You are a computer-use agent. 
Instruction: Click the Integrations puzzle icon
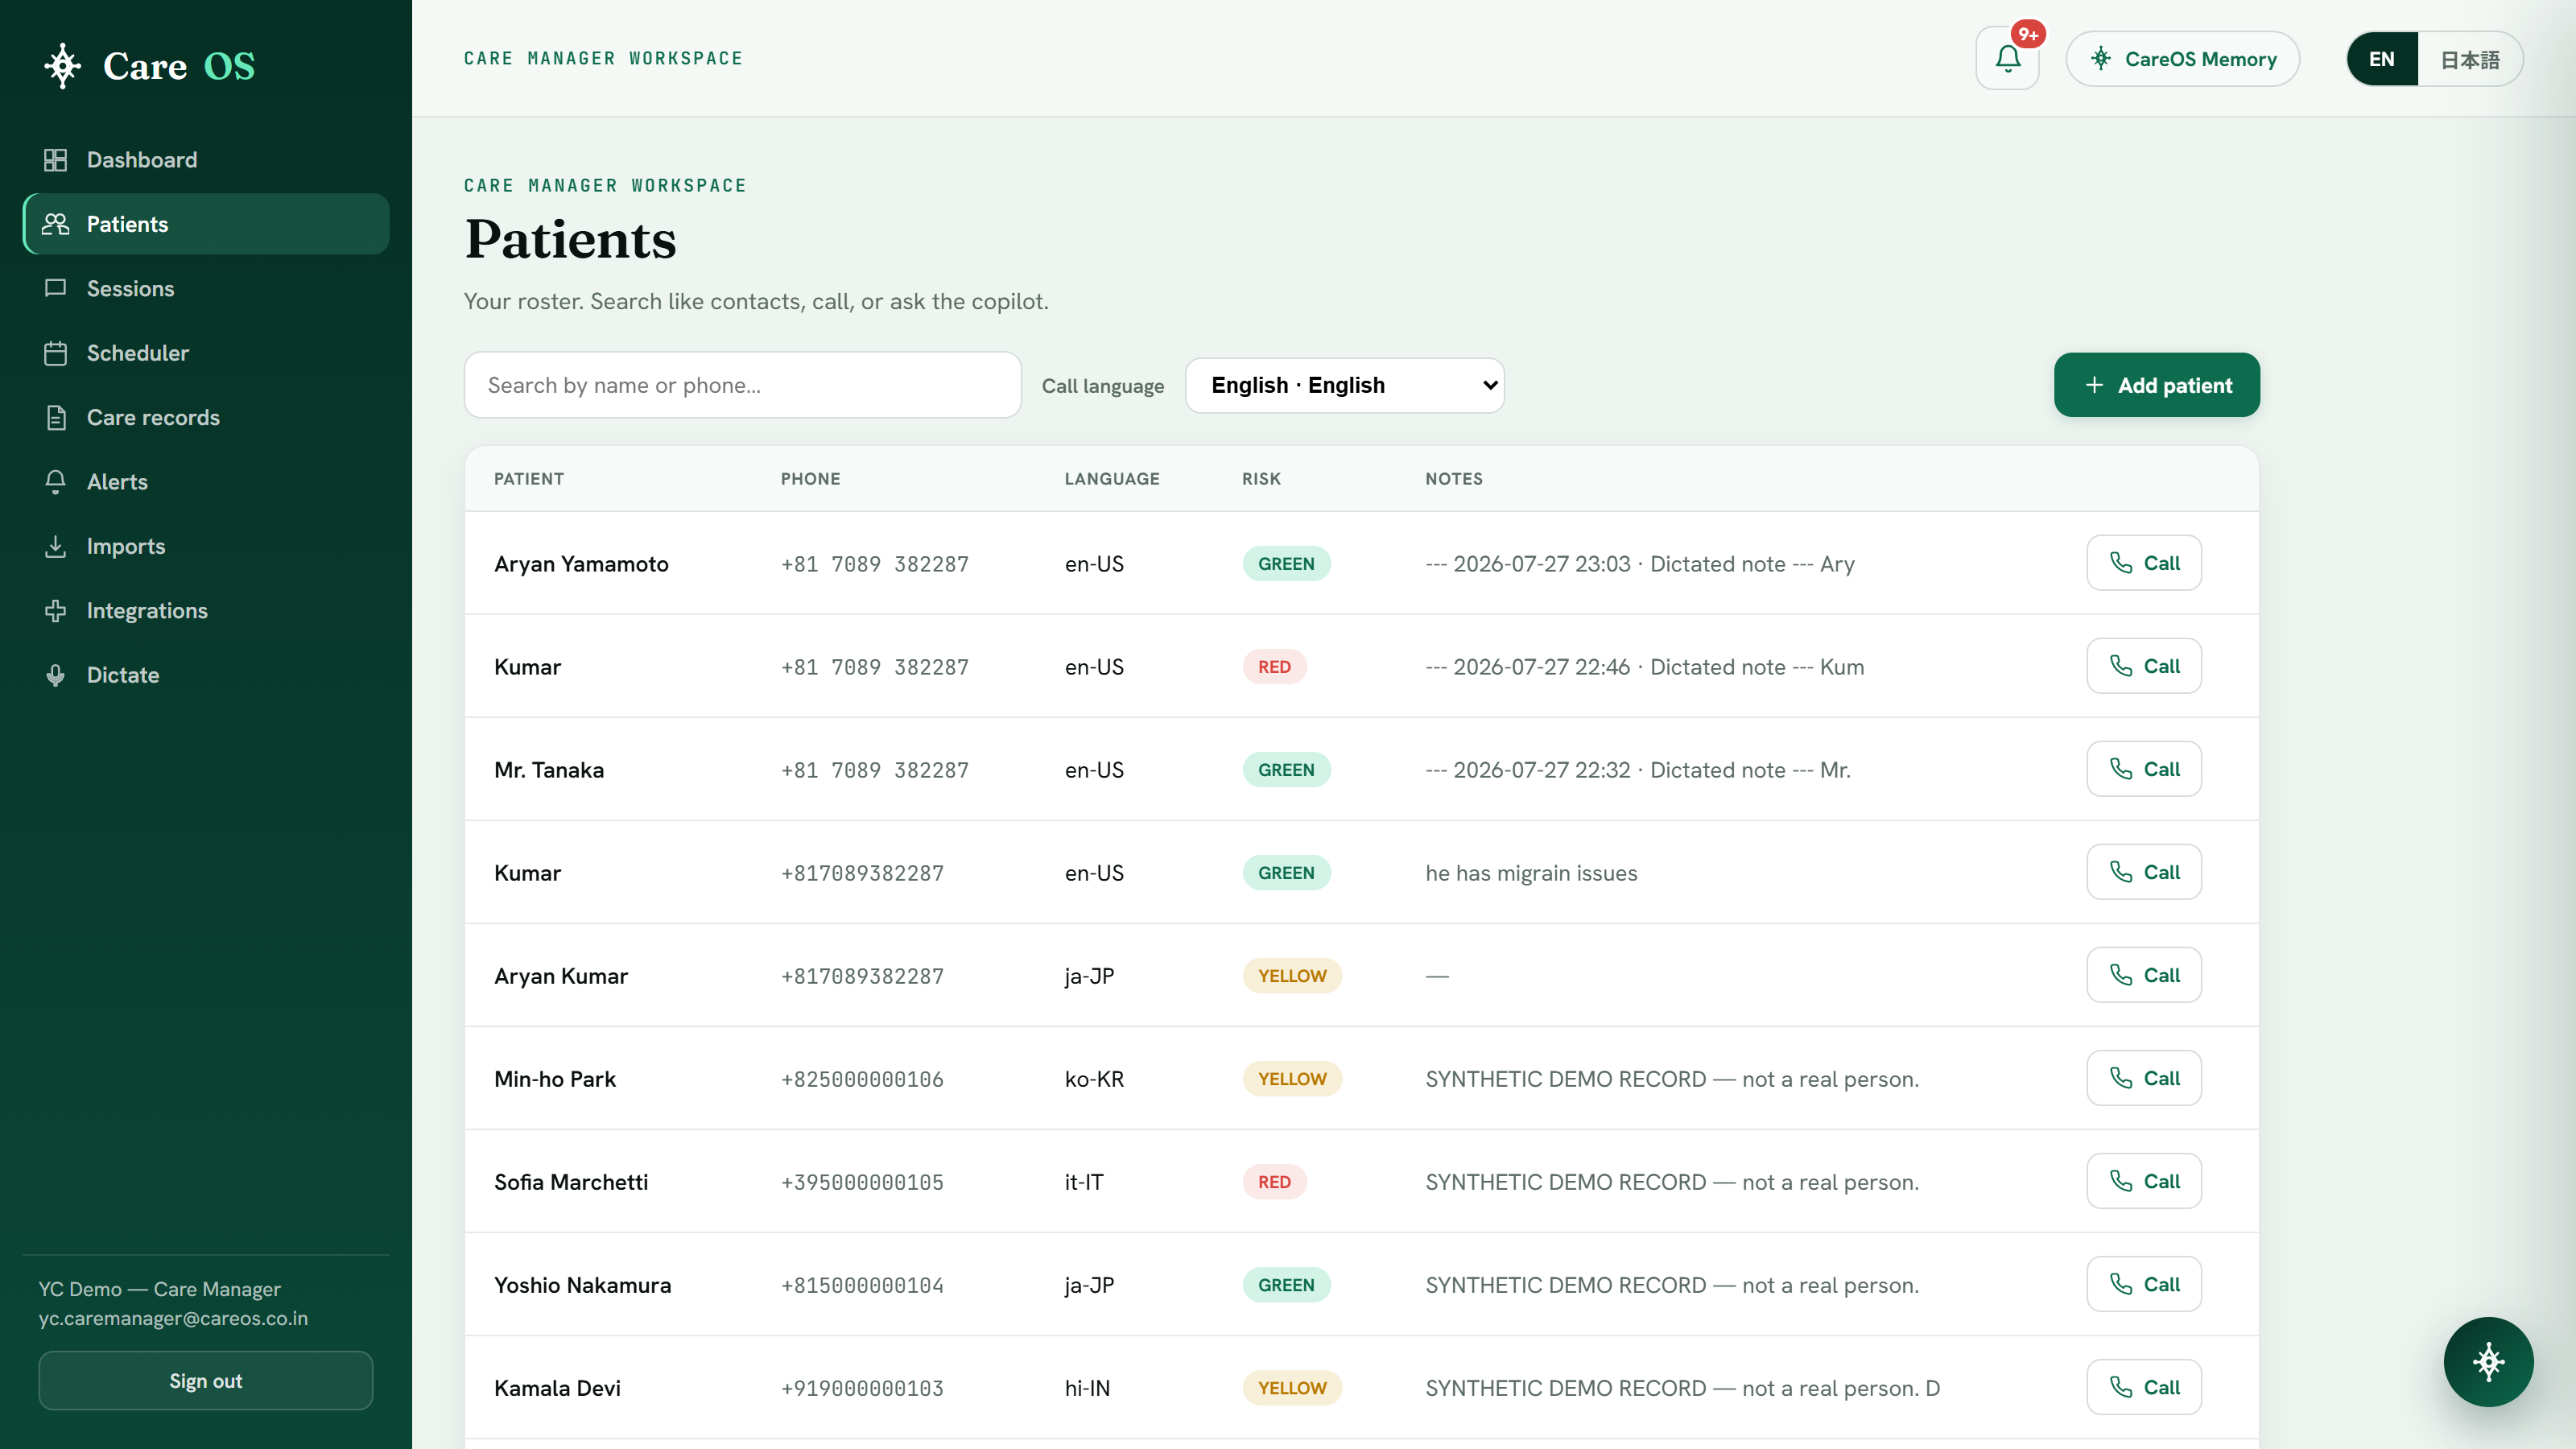[56, 611]
